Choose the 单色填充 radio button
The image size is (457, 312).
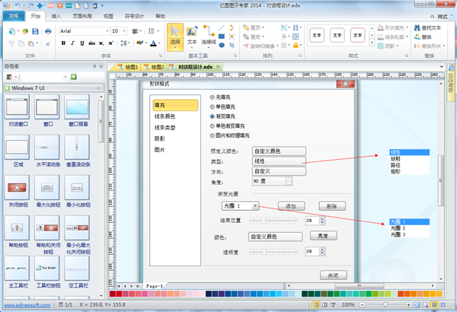tap(213, 107)
